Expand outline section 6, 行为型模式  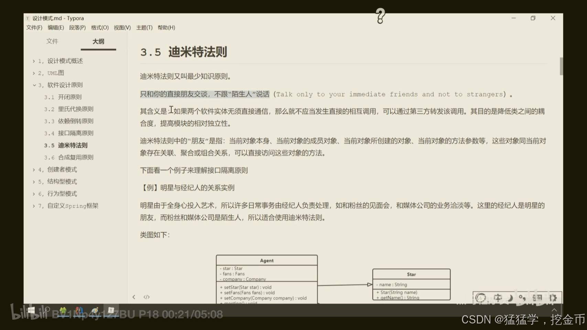pyautogui.click(x=34, y=194)
